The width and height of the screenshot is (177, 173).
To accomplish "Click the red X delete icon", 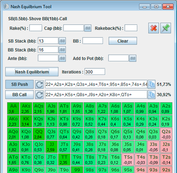I will (154, 28).
